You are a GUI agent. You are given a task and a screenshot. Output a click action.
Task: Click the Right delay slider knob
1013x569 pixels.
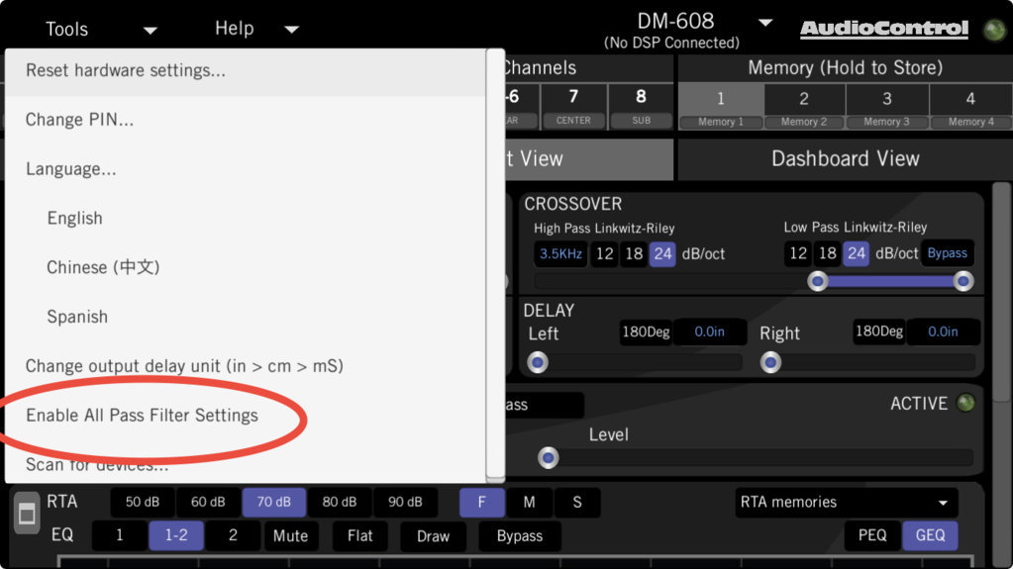tap(770, 362)
